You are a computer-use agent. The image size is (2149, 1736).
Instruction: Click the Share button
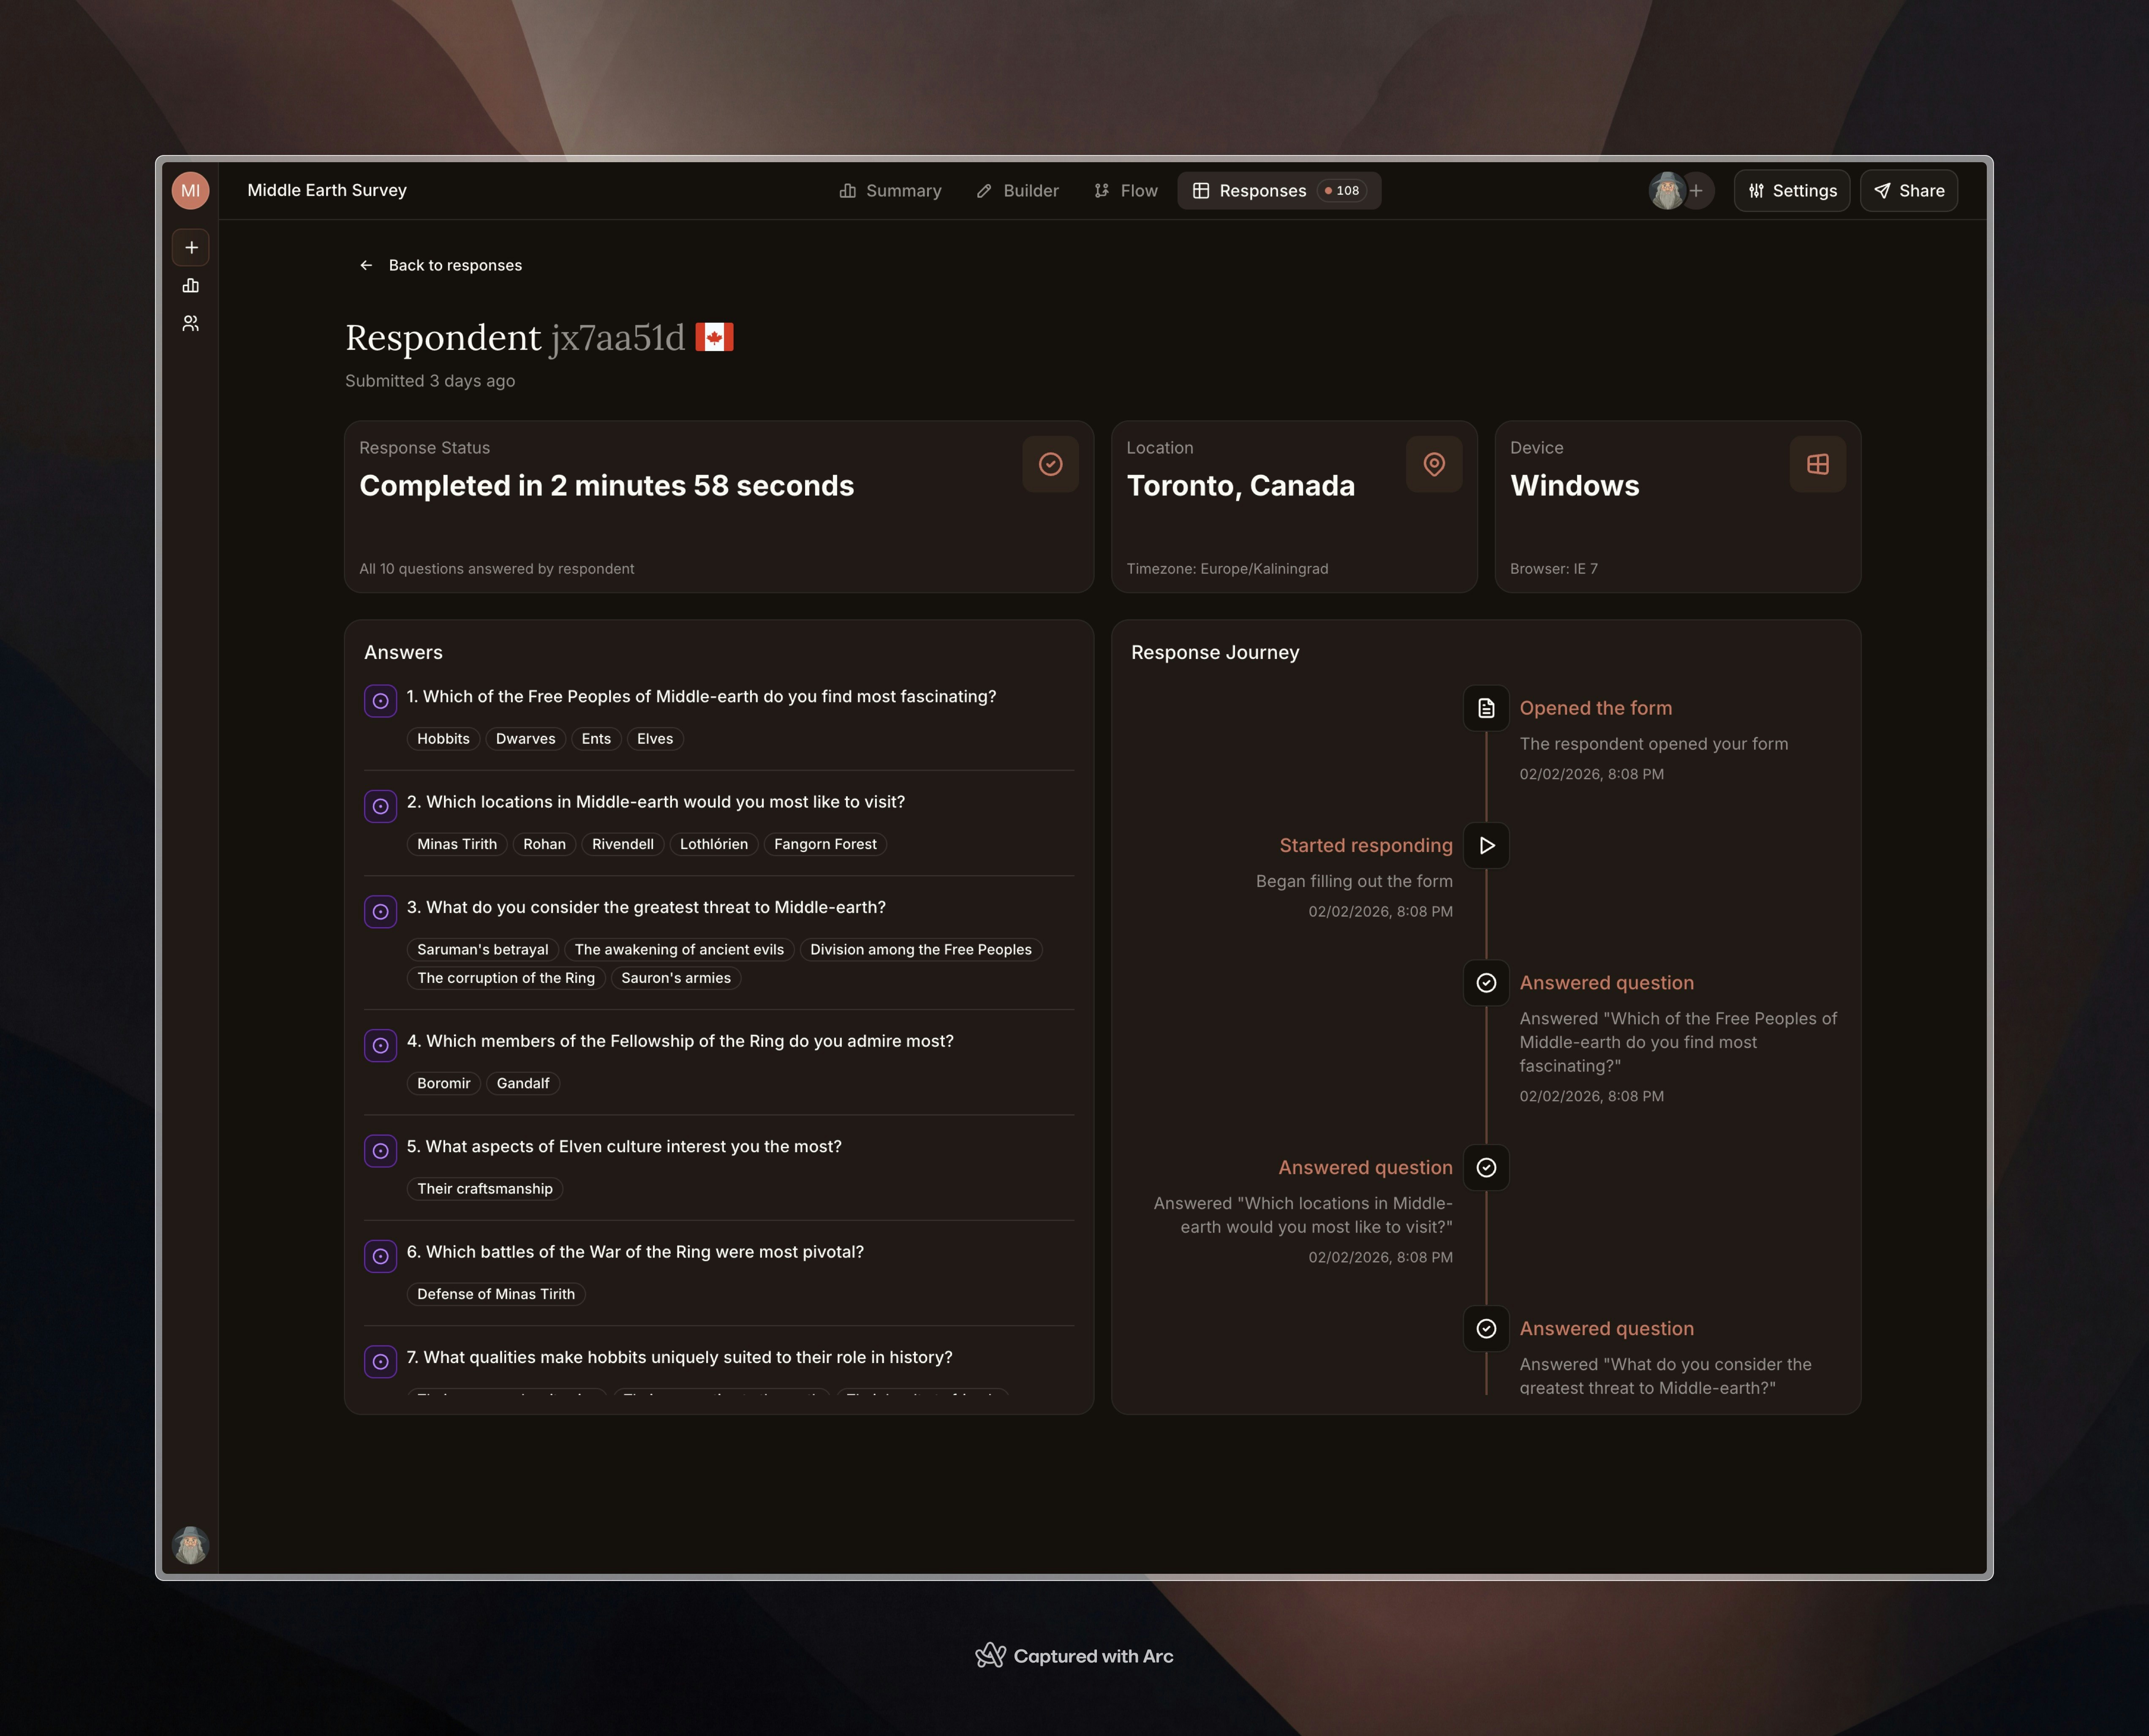tap(1908, 190)
